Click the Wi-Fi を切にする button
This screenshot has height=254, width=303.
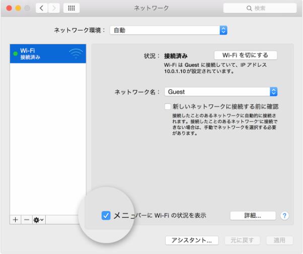click(246, 55)
